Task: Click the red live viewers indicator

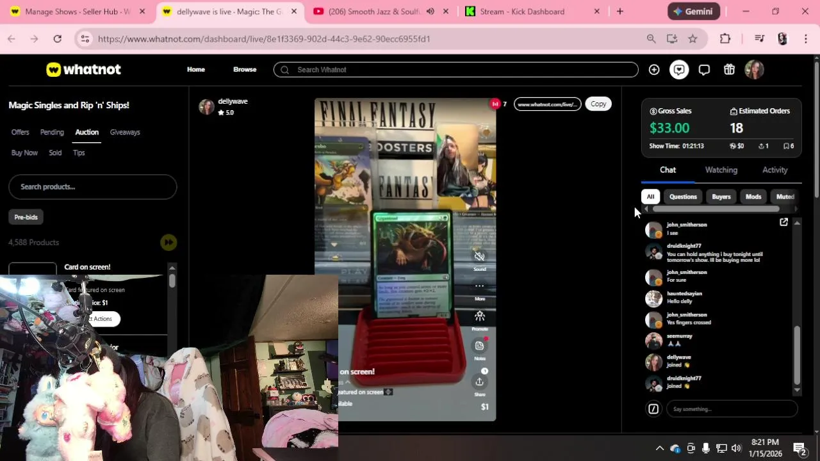Action: pyautogui.click(x=495, y=104)
